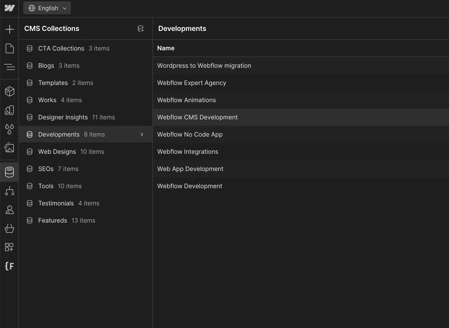Open the Testimonials collection
The image size is (449, 328).
pyautogui.click(x=86, y=203)
